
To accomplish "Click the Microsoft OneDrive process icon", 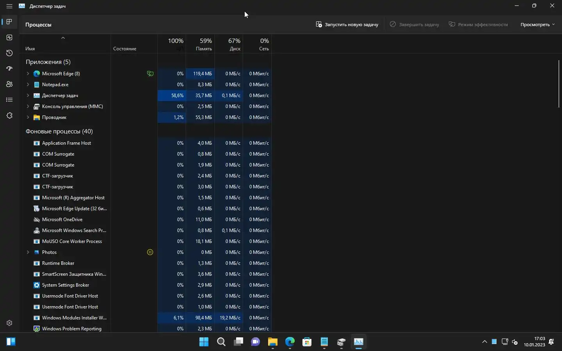I will pyautogui.click(x=37, y=219).
